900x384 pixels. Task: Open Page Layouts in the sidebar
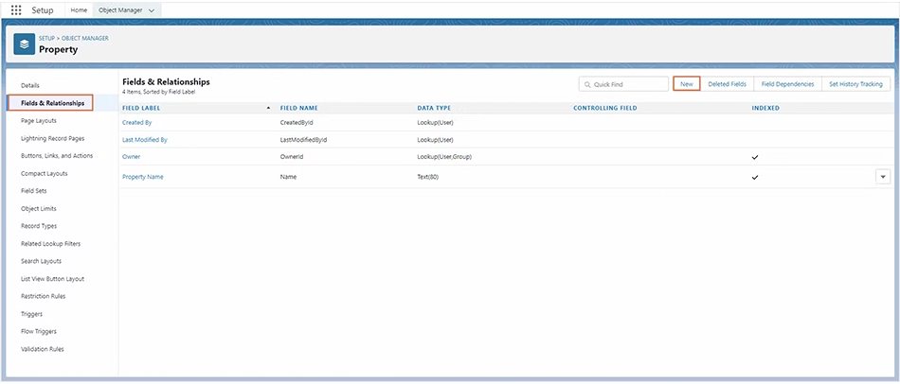pos(39,121)
